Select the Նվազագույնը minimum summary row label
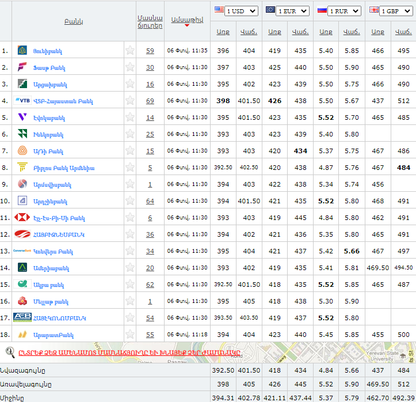 22,370
